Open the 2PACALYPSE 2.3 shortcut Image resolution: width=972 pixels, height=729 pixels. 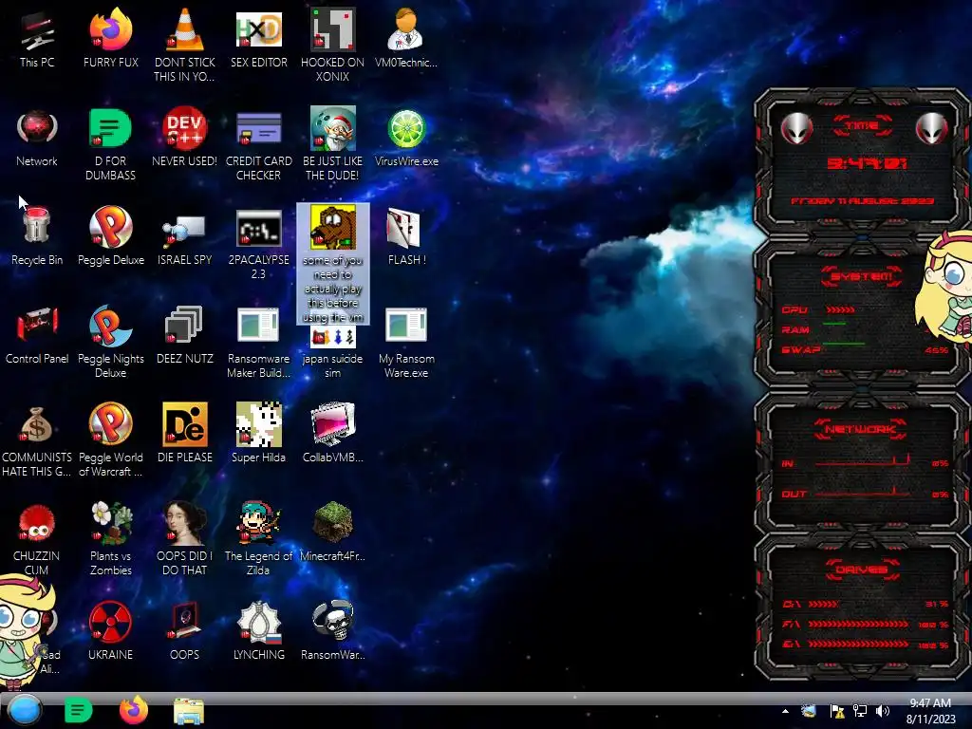[258, 228]
